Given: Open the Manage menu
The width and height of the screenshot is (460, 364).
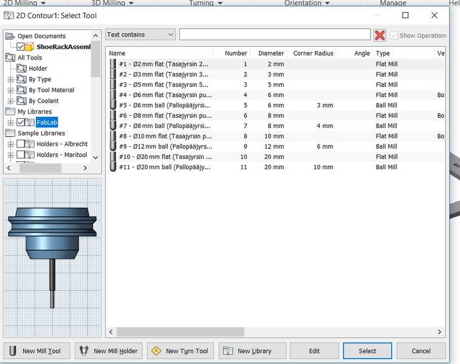Looking at the screenshot, I should click(x=393, y=3).
